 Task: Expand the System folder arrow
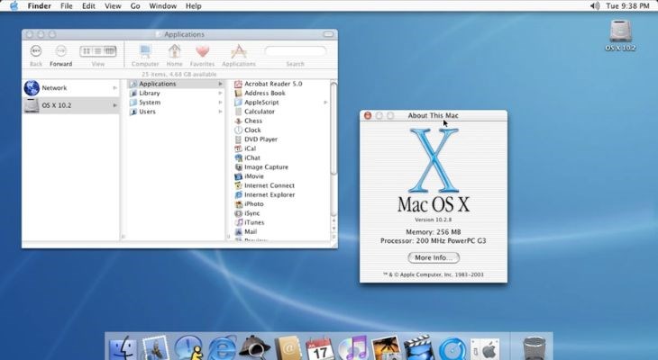[220, 103]
